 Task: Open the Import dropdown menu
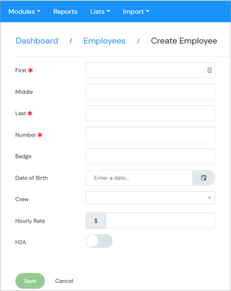(136, 12)
